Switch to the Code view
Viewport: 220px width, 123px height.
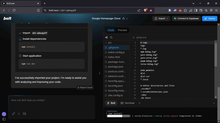(111, 30)
